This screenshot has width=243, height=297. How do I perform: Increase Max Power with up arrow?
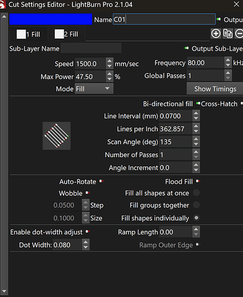(x=109, y=74)
